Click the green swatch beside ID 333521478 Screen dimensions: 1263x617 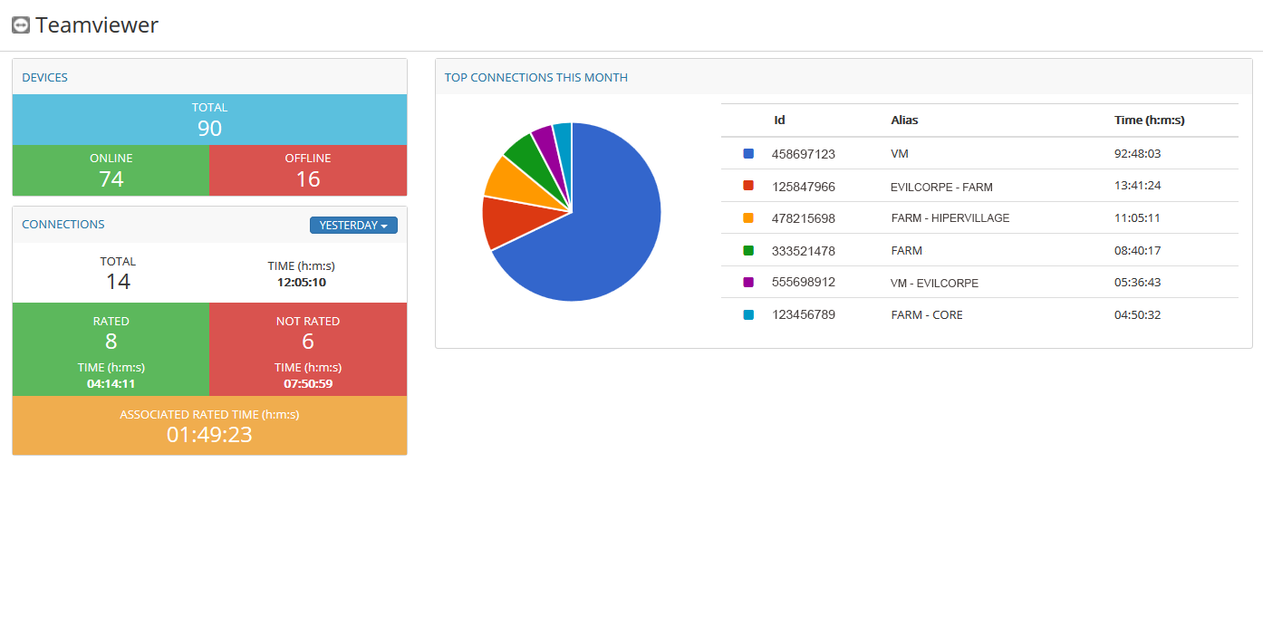click(x=748, y=250)
